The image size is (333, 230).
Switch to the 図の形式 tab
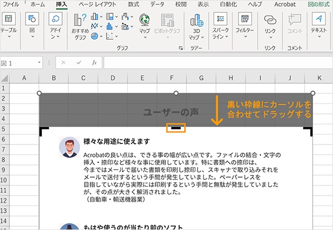(319, 4)
